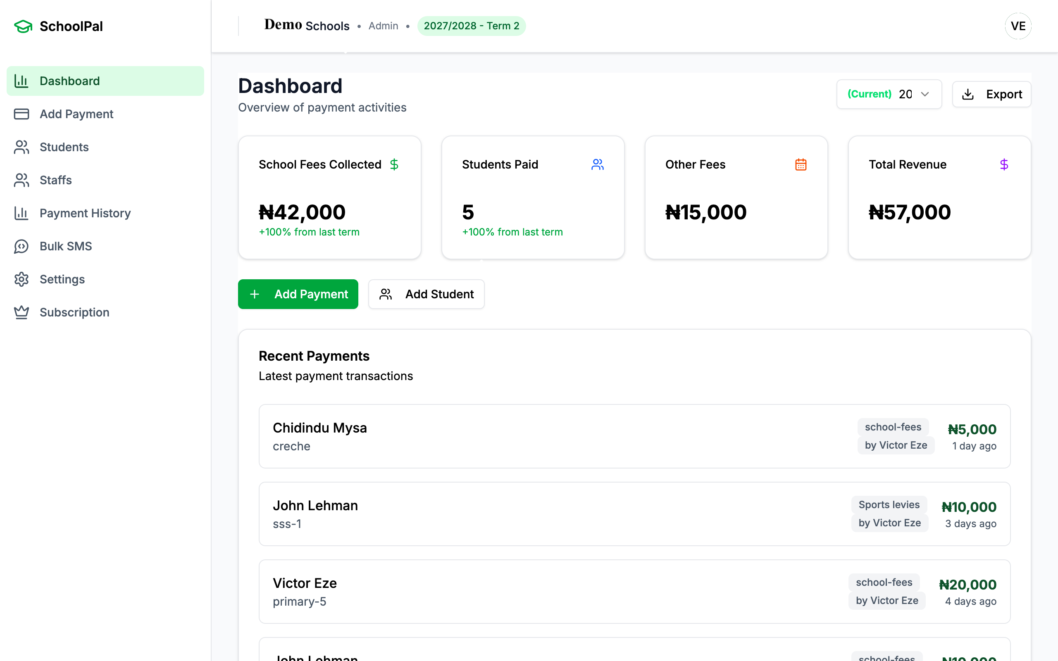The width and height of the screenshot is (1058, 661).
Task: Click the Settings gear icon
Action: point(21,279)
